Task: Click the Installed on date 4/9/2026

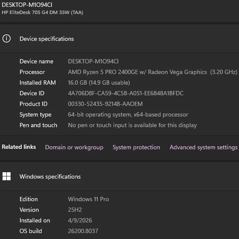Action: pos(80,220)
